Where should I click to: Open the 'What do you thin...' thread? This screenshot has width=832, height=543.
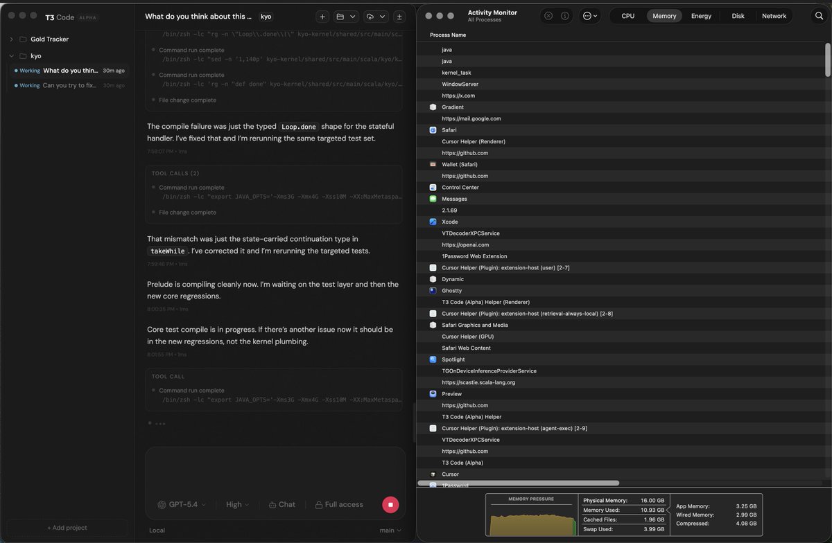(x=69, y=71)
